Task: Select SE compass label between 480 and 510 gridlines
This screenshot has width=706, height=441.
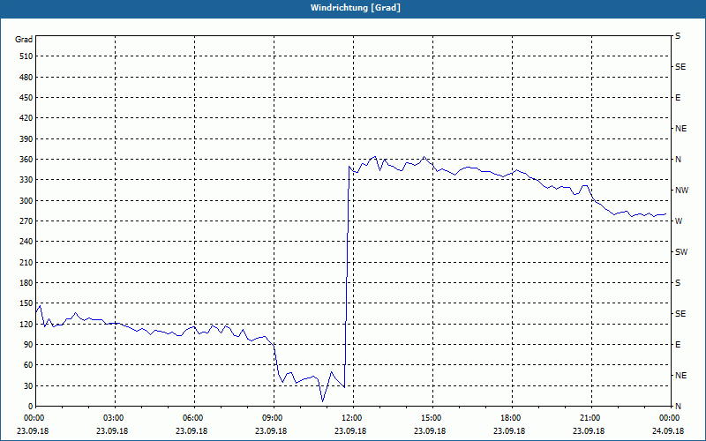Action: (x=680, y=67)
